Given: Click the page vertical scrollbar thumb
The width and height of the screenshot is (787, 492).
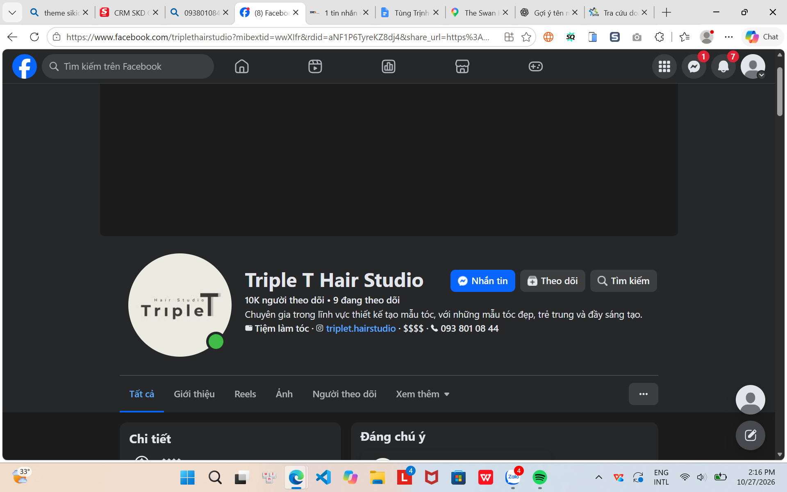Looking at the screenshot, I should [780, 92].
